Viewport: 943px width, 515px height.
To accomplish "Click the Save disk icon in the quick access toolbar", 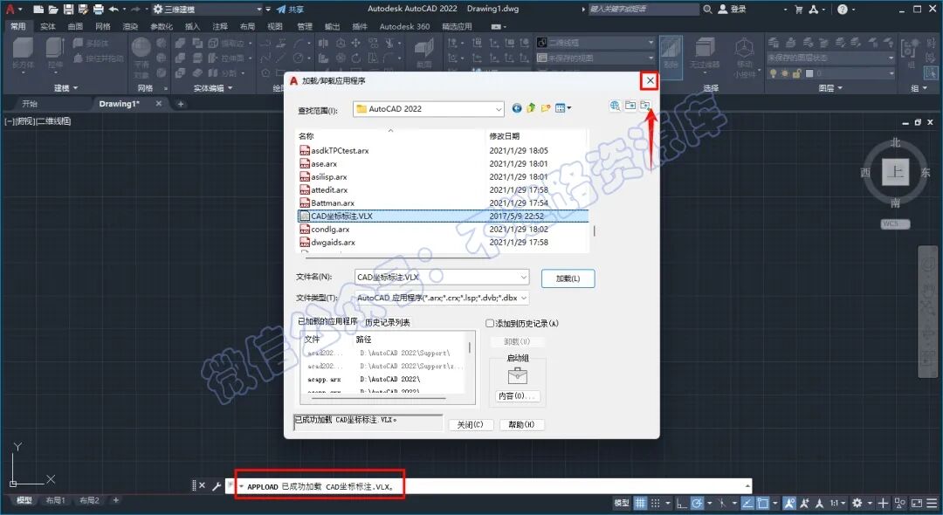I will tap(68, 9).
